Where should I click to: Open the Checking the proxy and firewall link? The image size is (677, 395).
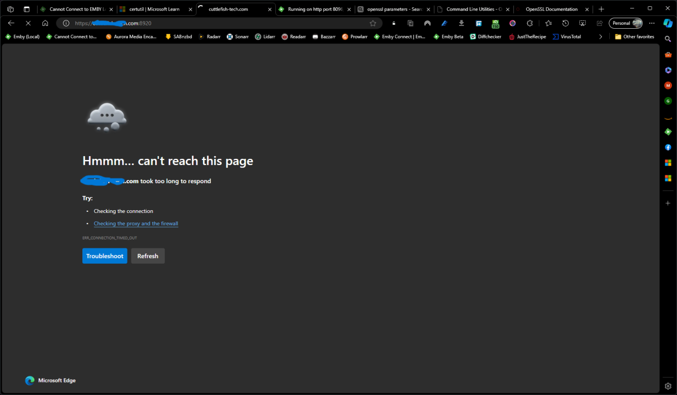[x=135, y=223]
